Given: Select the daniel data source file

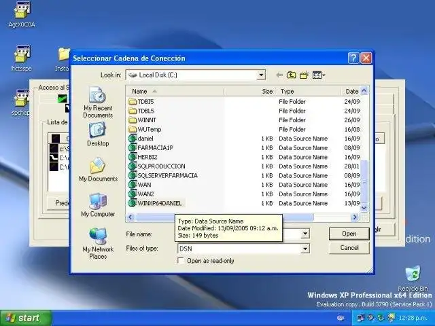Looking at the screenshot, I should tap(141, 139).
